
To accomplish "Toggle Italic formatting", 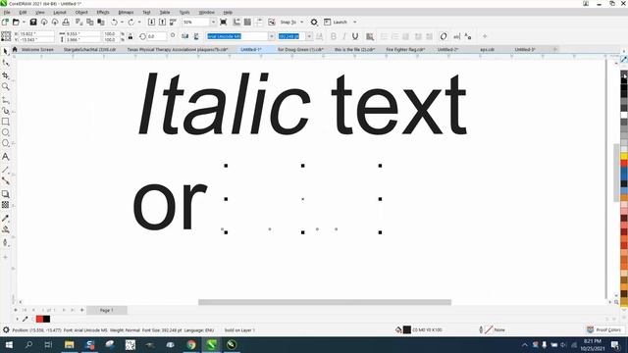I will tap(344, 36).
